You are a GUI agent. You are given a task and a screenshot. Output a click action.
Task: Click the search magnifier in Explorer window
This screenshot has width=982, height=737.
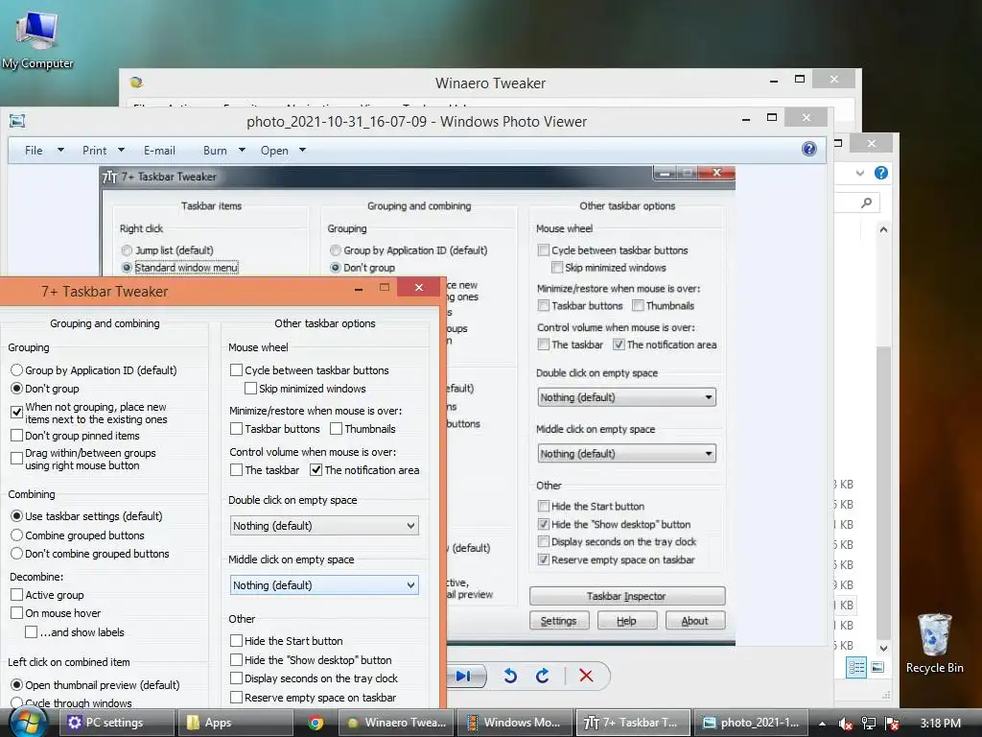click(x=867, y=202)
